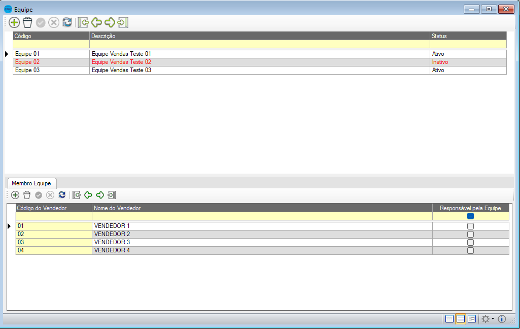Switch to grid view in status bar
Viewport: 520px width, 329px height.
449,319
